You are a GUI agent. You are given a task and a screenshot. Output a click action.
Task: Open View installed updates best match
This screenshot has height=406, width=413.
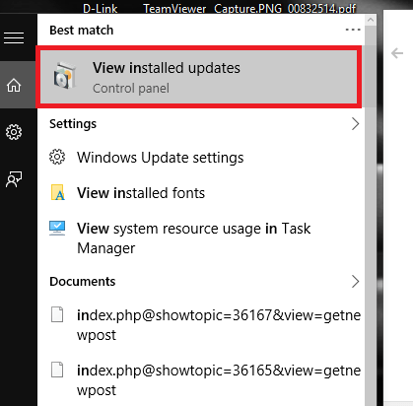pyautogui.click(x=198, y=77)
